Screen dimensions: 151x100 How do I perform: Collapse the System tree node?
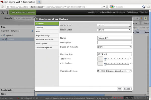1,35
